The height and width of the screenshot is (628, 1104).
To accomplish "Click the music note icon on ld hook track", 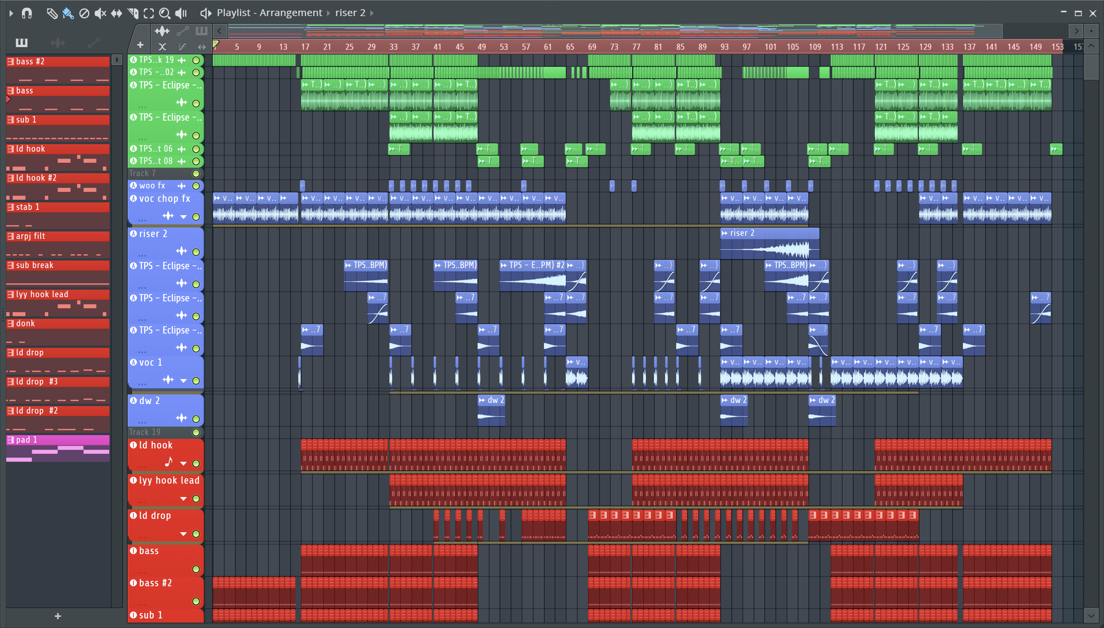I will pyautogui.click(x=169, y=462).
